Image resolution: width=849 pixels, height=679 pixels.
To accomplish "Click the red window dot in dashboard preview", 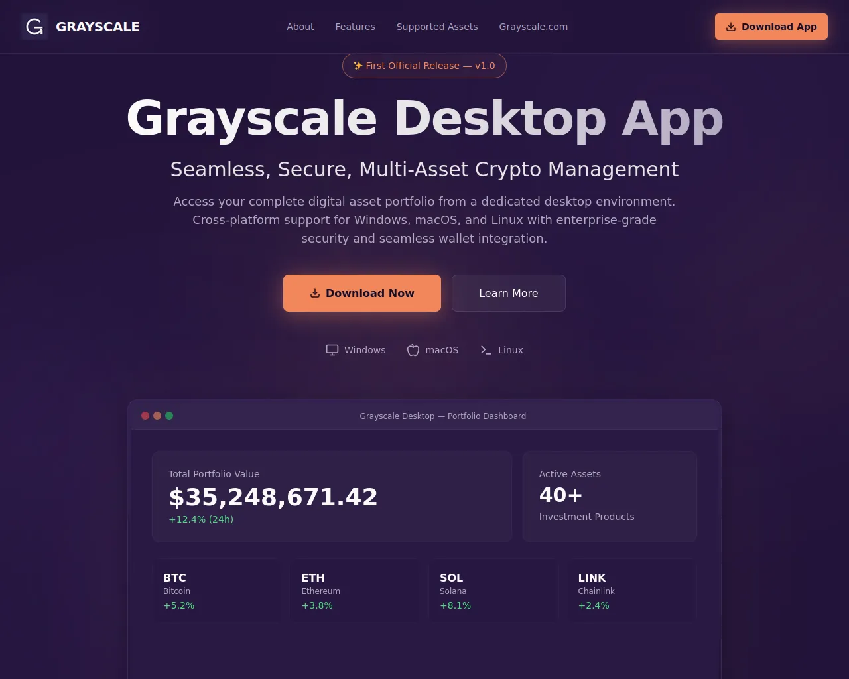I will (145, 416).
